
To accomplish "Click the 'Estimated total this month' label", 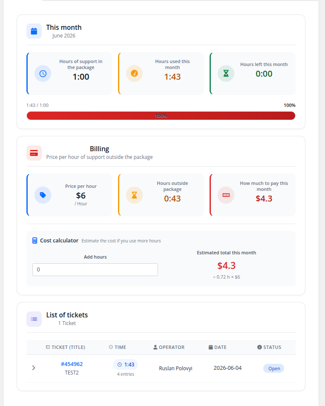I will (x=226, y=253).
